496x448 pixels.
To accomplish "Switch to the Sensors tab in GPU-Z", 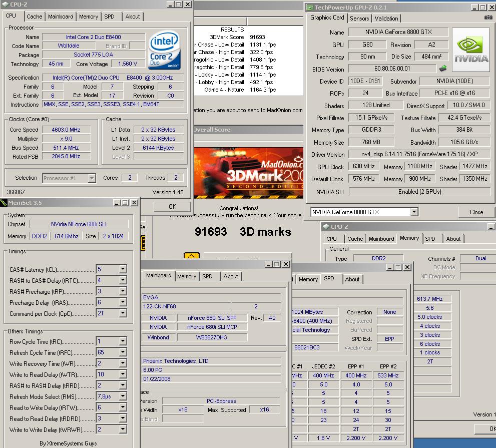I will 359,19.
